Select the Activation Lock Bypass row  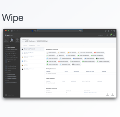32,57
